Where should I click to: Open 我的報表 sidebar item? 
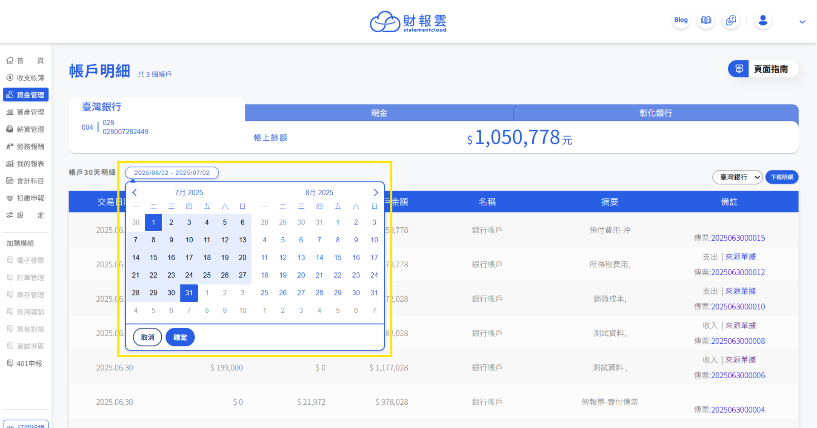pos(26,164)
